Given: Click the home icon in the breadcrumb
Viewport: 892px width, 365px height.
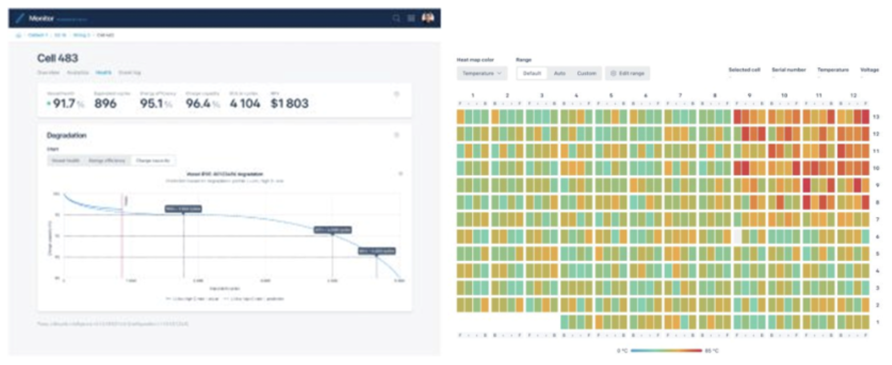Looking at the screenshot, I should (19, 35).
